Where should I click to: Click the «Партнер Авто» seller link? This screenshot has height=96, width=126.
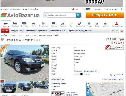point(59,84)
